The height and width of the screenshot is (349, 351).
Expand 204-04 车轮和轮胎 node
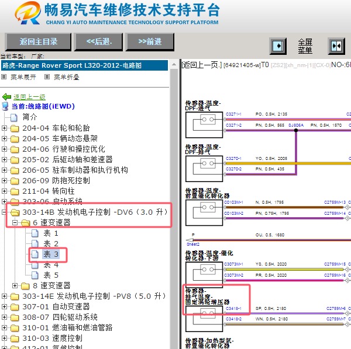click(x=4, y=128)
